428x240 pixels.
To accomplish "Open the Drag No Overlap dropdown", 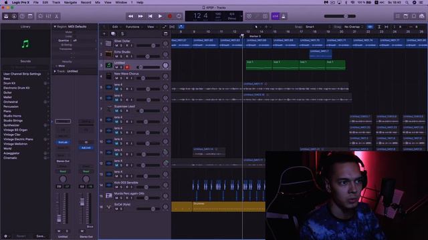I will [353, 27].
